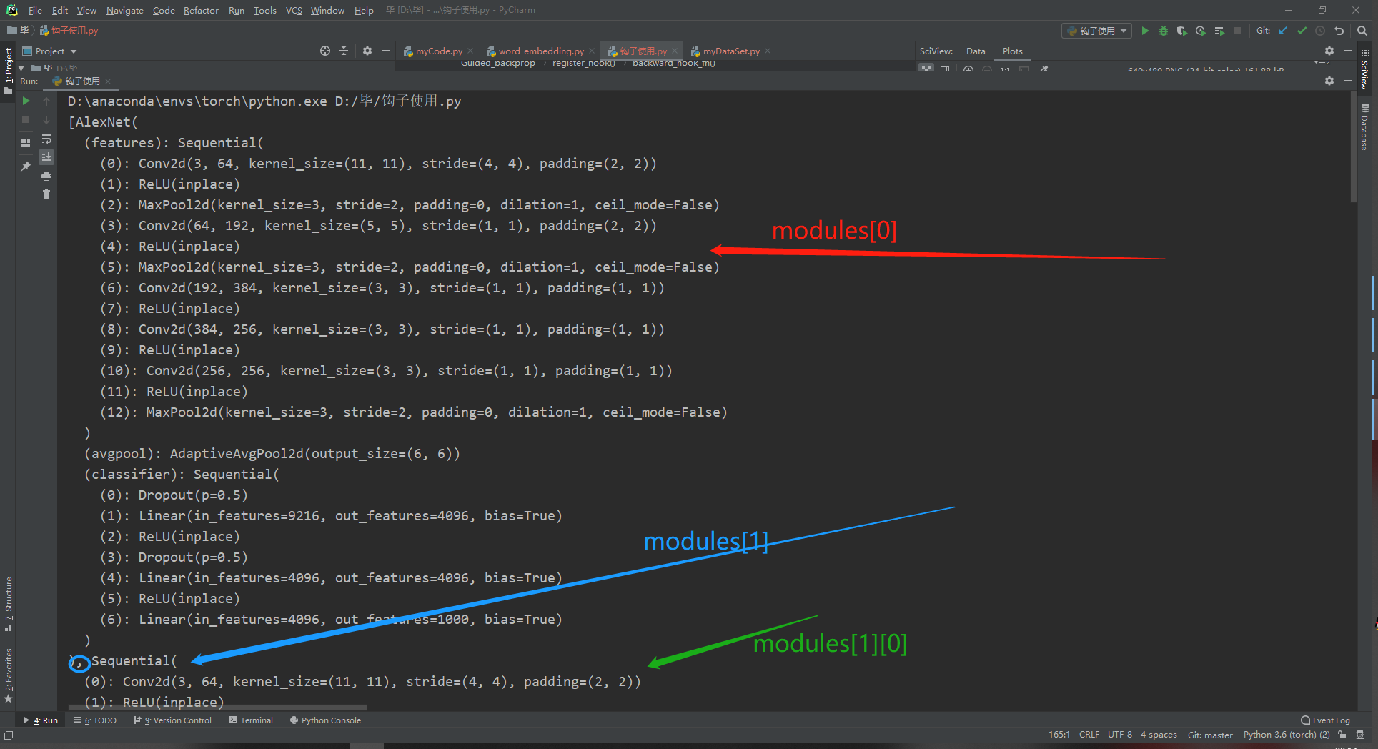Commit changes with the green Git checkmark
This screenshot has height=749, width=1378.
1302,31
